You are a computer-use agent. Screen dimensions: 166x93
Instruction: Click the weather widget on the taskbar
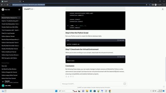[4, 91]
